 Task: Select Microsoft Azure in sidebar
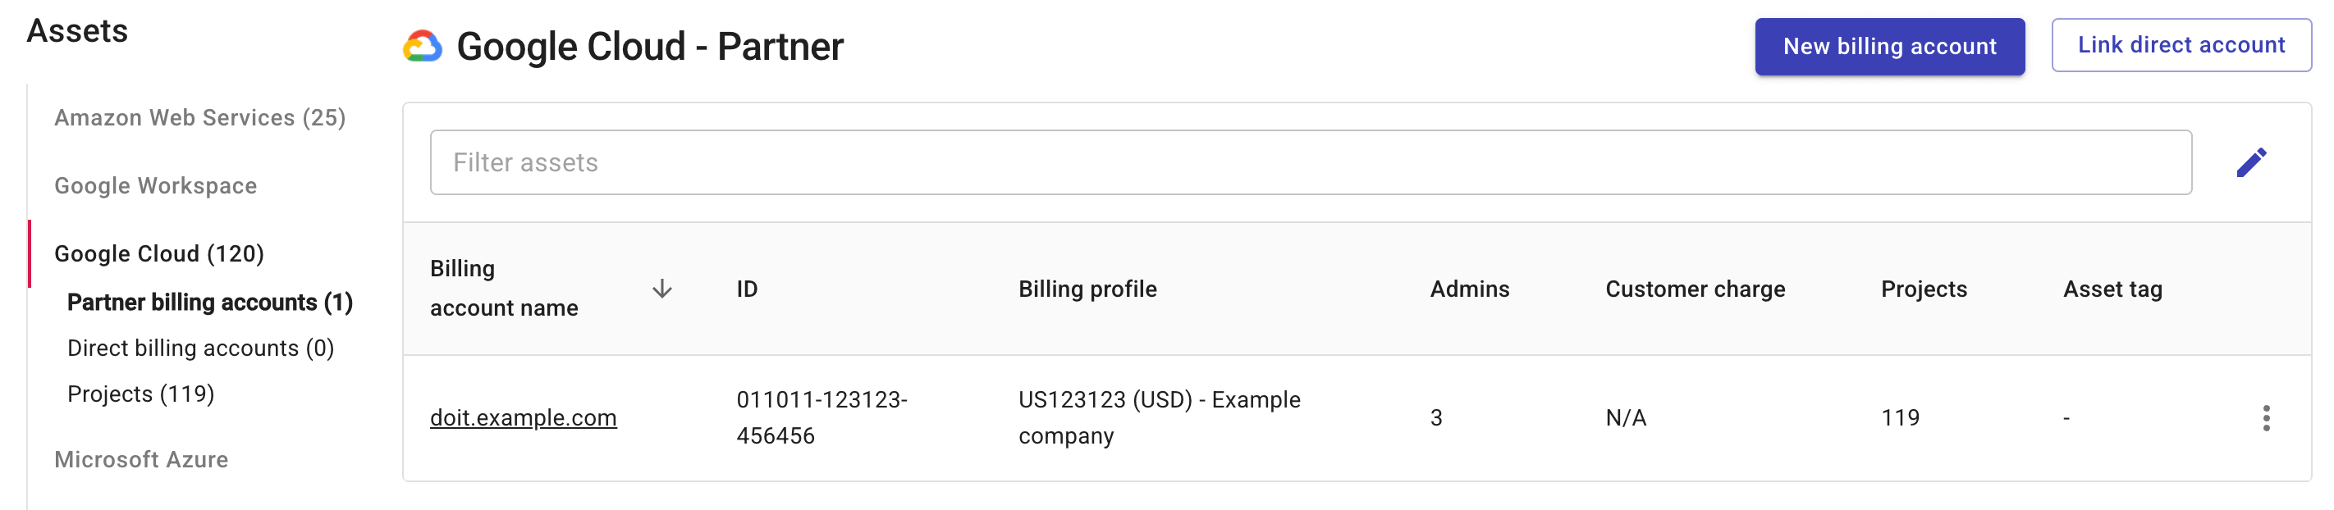click(141, 459)
